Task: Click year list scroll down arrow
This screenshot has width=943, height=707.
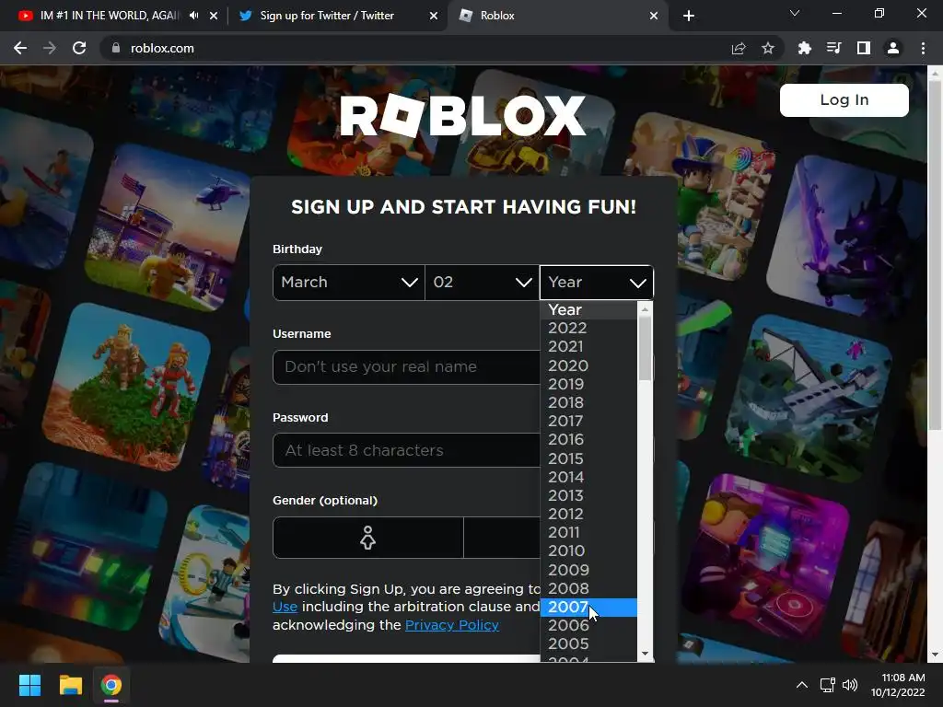Action: pos(646,655)
